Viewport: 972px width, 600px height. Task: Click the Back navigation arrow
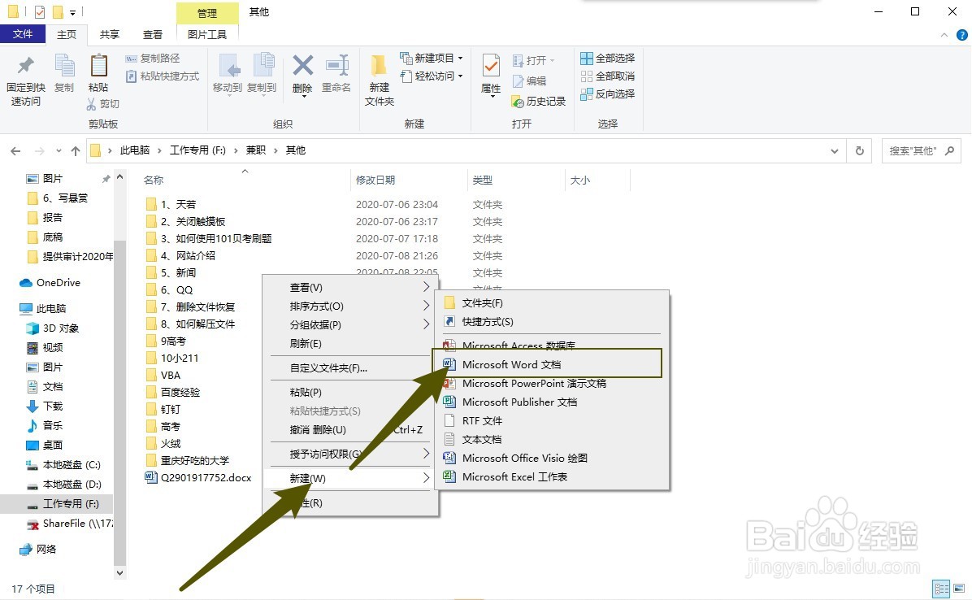click(15, 150)
